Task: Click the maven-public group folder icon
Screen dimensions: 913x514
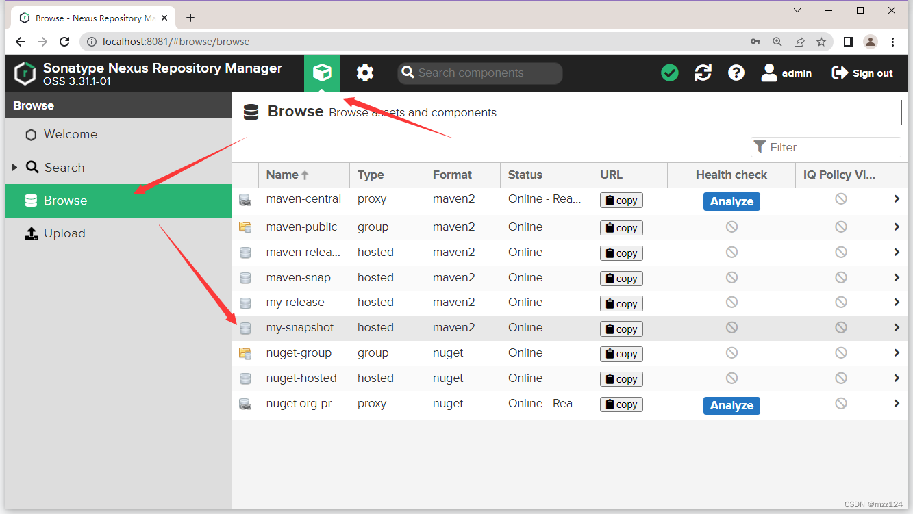Action: coord(245,227)
